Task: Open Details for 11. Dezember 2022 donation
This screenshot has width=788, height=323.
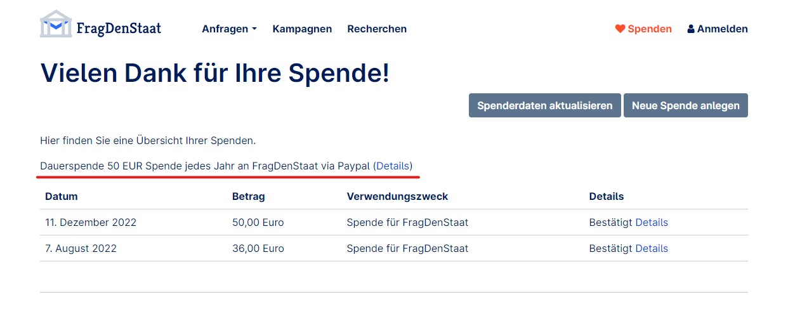Action: [651, 223]
